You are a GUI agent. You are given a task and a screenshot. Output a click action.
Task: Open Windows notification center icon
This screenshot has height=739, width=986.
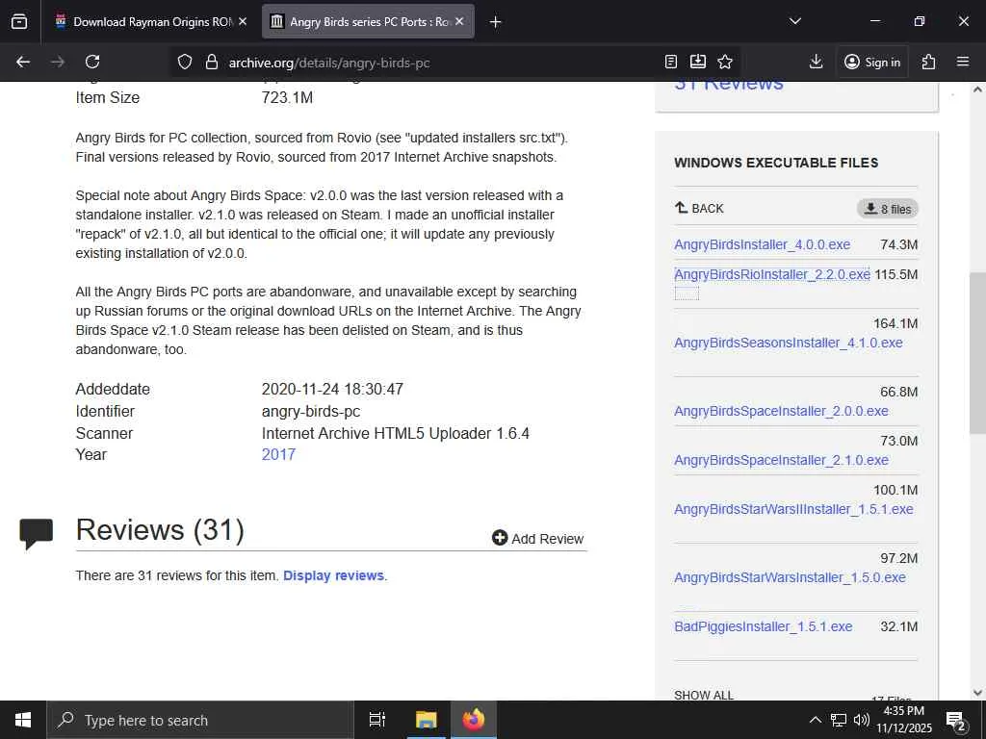tap(956, 721)
